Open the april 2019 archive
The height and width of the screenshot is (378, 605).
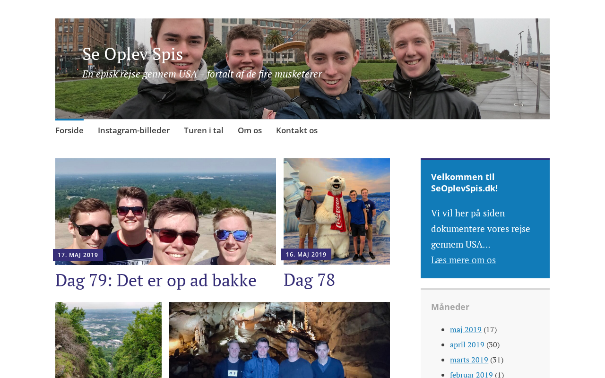pyautogui.click(x=467, y=344)
